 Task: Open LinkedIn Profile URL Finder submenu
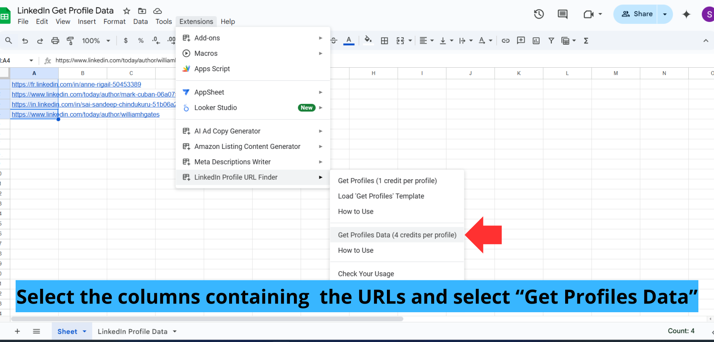[253, 177]
